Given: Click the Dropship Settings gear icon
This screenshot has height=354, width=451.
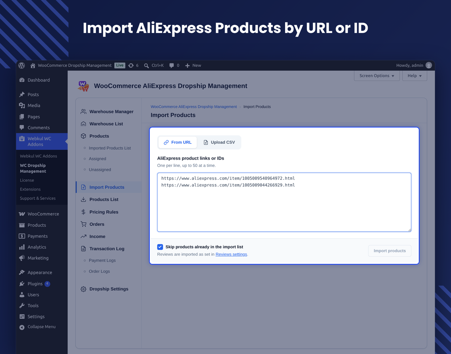Looking at the screenshot, I should tap(83, 289).
